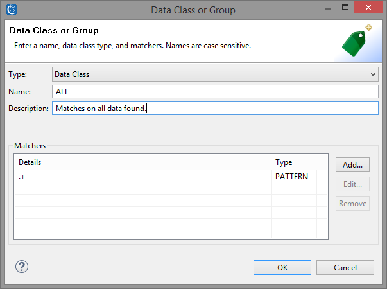Close the Data Class or Group dialog
The image size is (387, 289).
[x=368, y=8]
